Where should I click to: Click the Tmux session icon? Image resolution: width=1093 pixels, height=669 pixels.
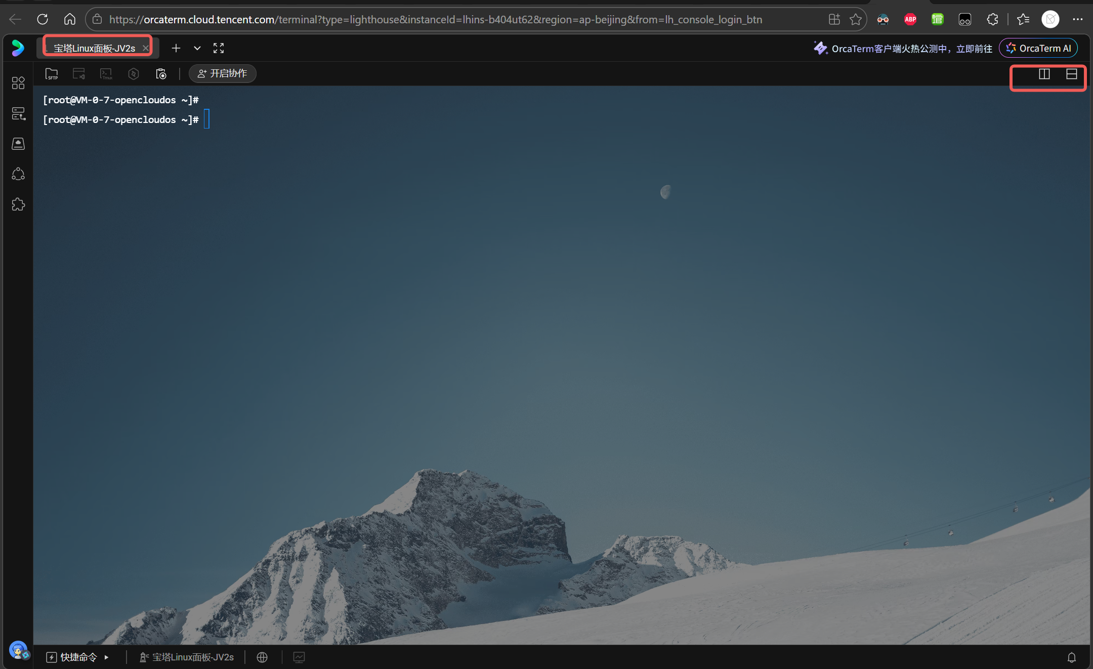click(x=106, y=74)
